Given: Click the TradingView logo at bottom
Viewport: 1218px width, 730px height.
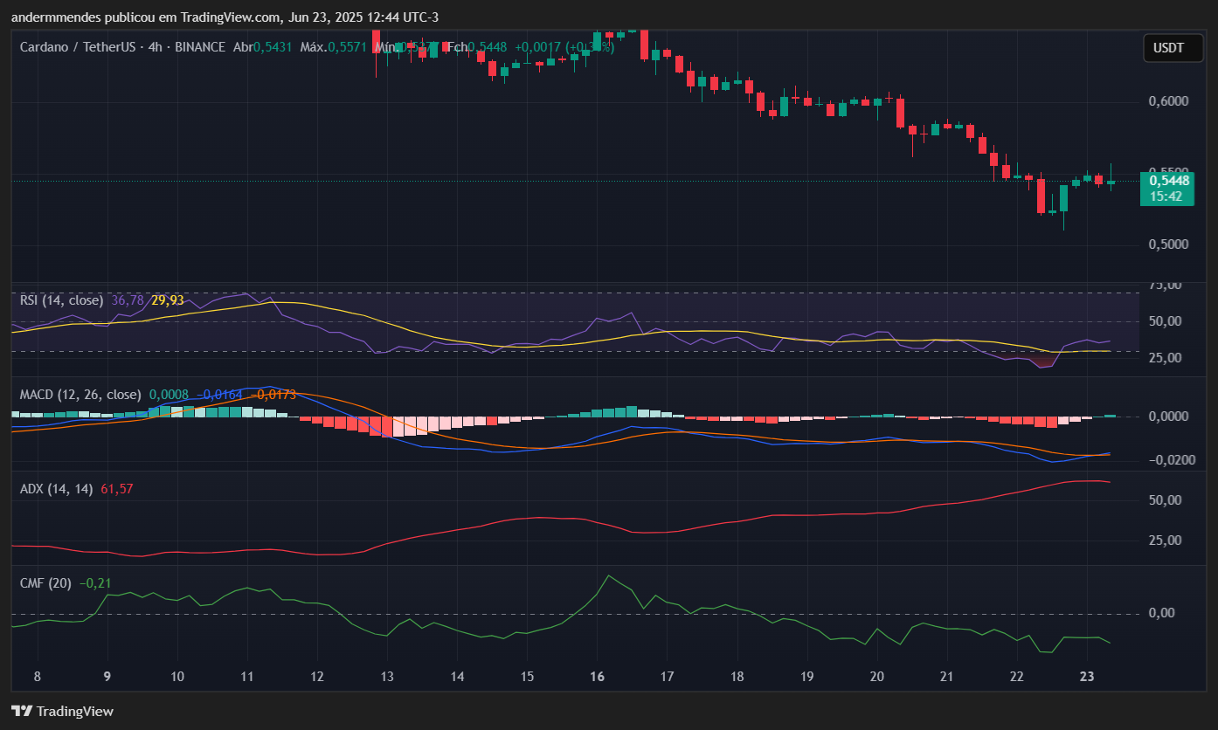Looking at the screenshot, I should coord(62,711).
